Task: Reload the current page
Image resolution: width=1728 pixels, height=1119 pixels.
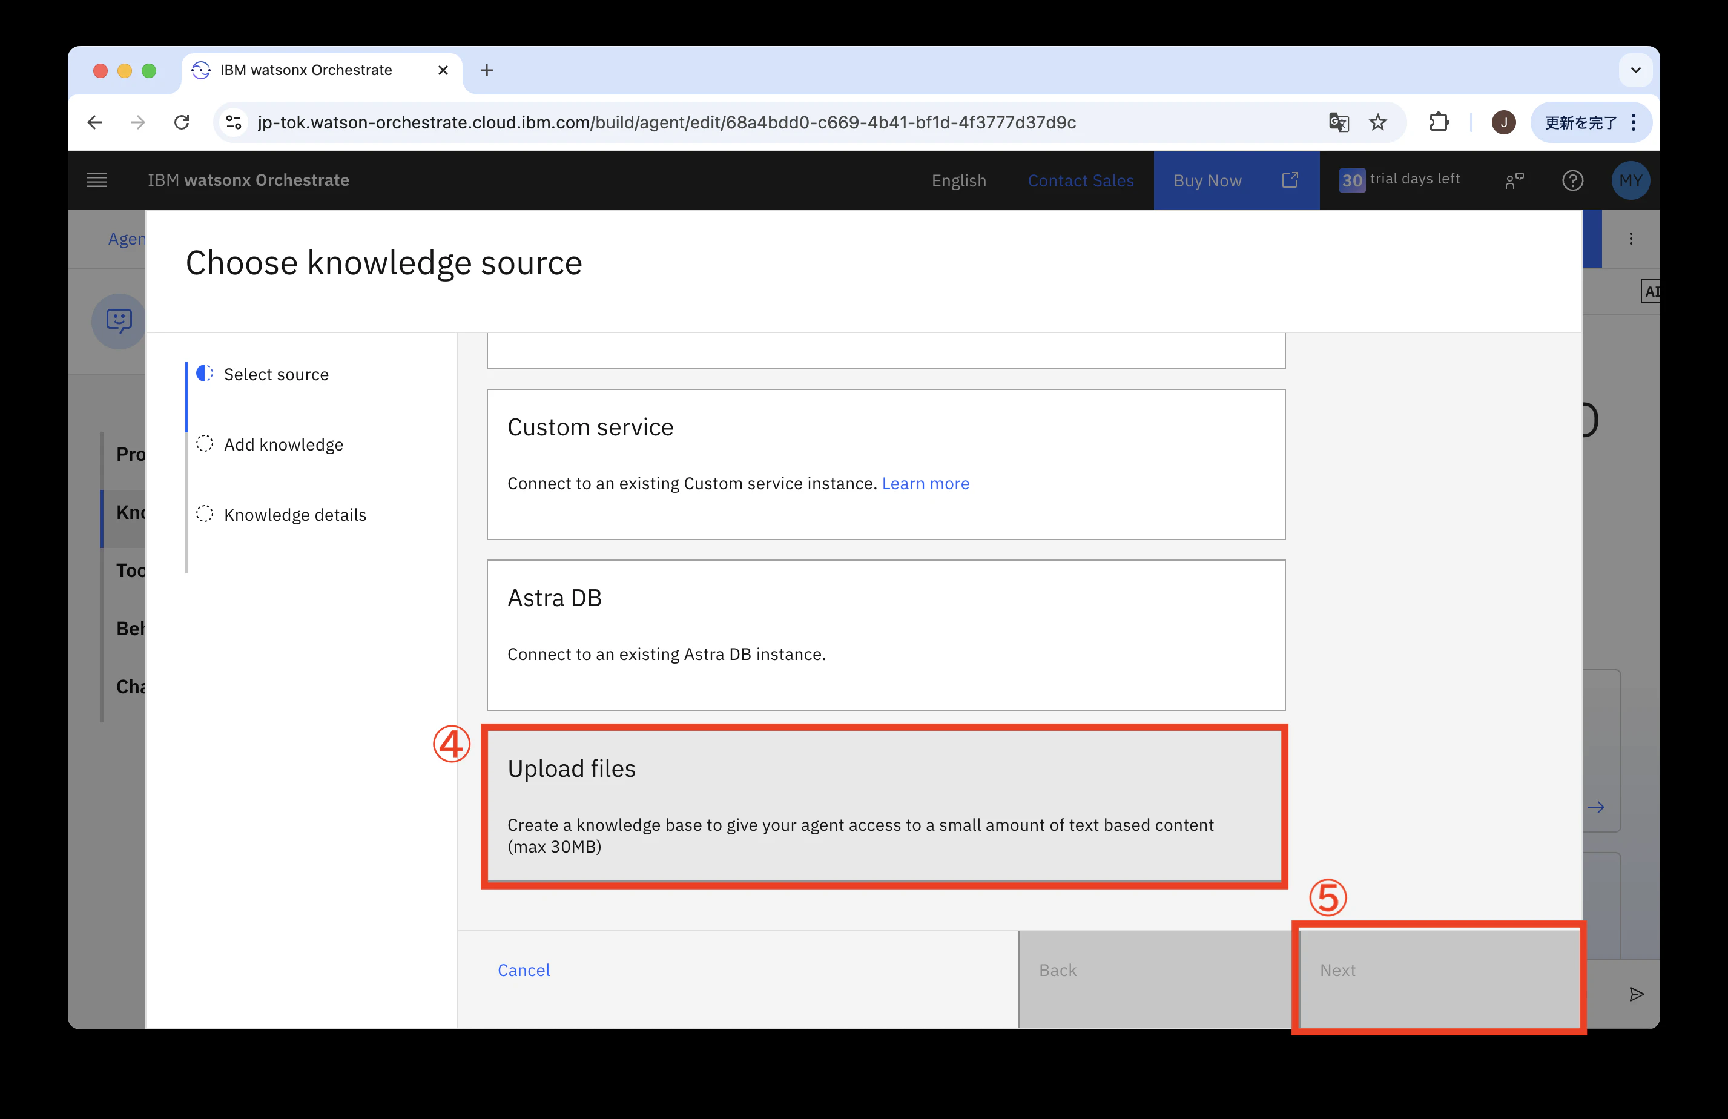Action: [x=182, y=122]
